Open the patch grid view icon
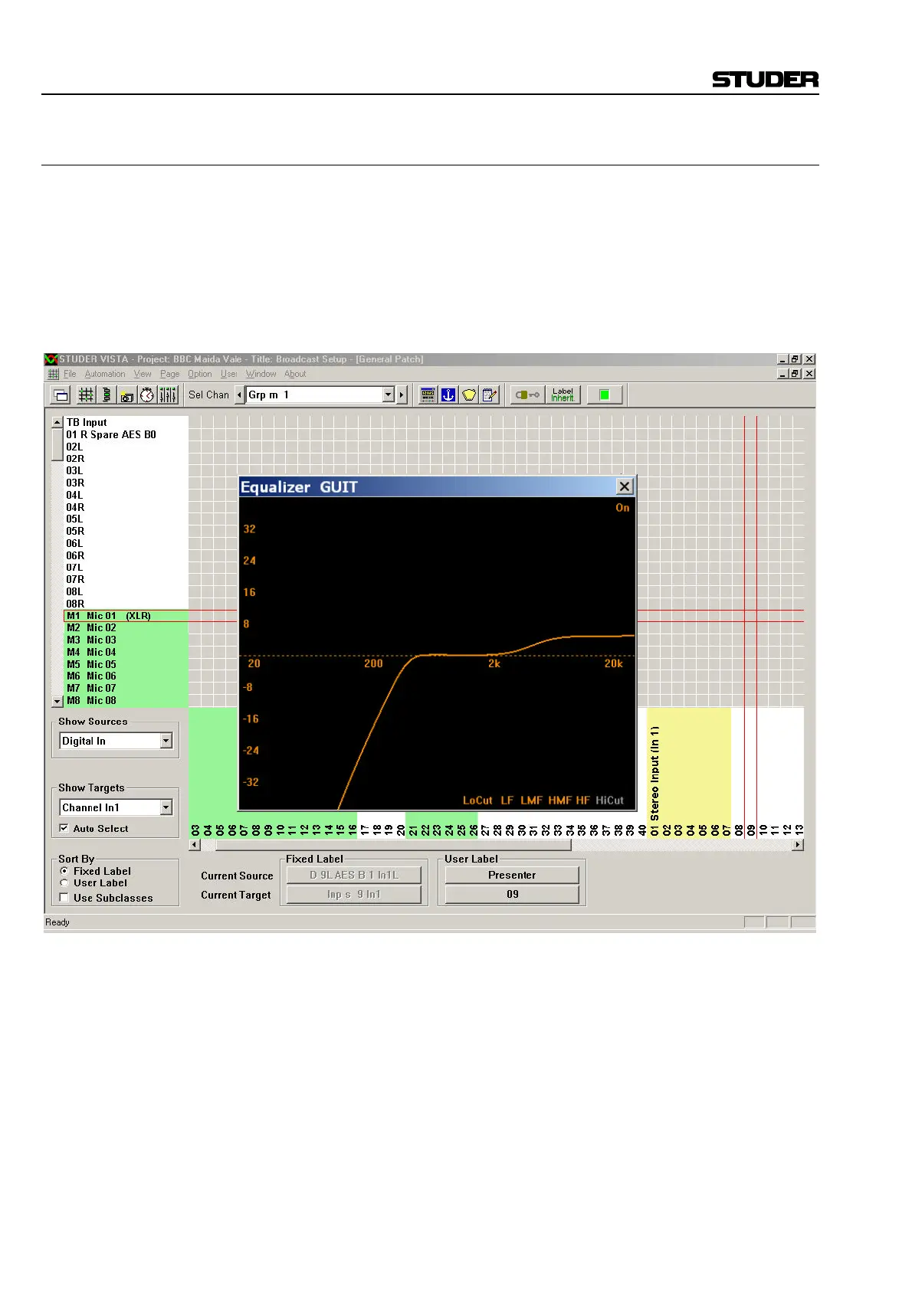The width and height of the screenshot is (912, 1290). point(86,395)
